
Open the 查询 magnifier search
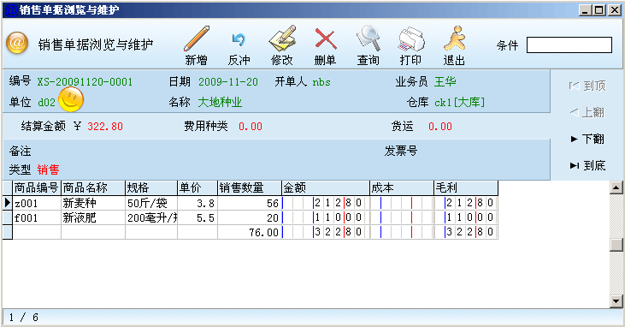(x=369, y=39)
